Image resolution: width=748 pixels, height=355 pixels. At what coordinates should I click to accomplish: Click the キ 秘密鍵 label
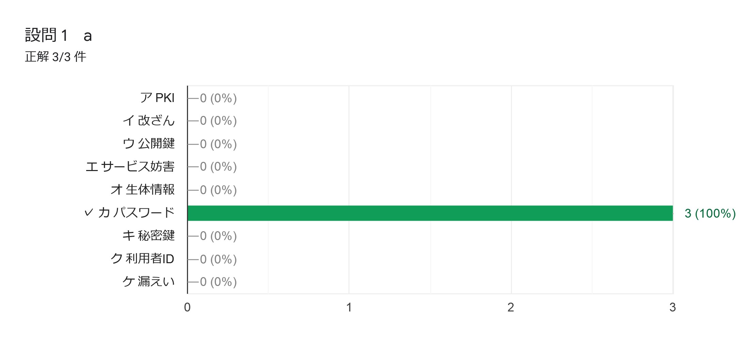tap(149, 236)
